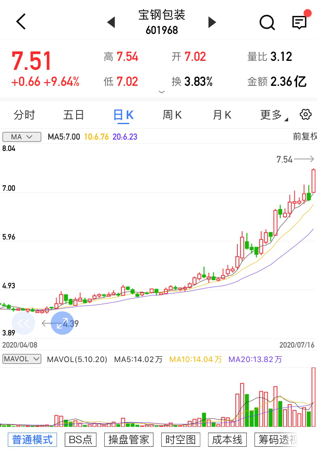Screen dimensions: 317x451
Task: Tap volume MA10:14.04万 label
Action: (196, 359)
